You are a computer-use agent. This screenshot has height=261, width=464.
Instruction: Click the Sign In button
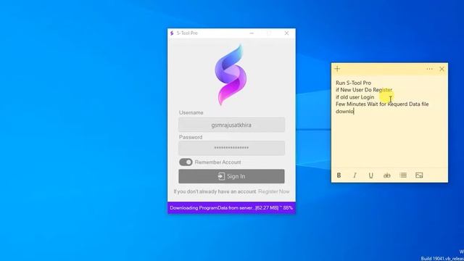231,176
